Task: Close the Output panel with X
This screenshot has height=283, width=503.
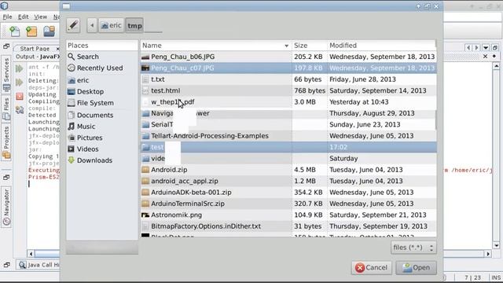Action: 486,57
